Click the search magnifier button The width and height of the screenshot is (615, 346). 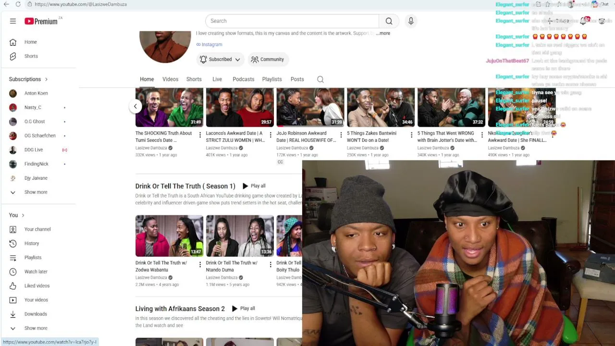tap(389, 21)
